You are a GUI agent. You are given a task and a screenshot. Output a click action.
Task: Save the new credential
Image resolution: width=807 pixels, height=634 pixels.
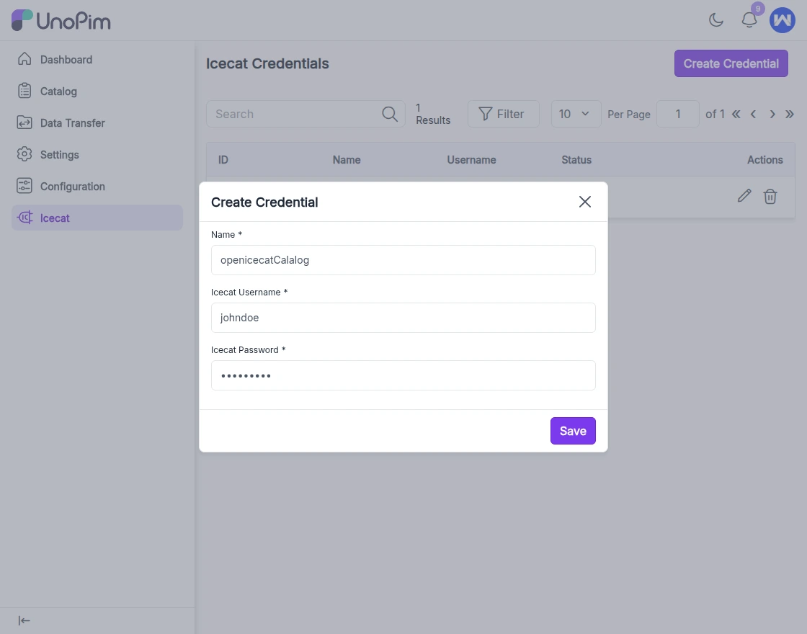point(573,431)
